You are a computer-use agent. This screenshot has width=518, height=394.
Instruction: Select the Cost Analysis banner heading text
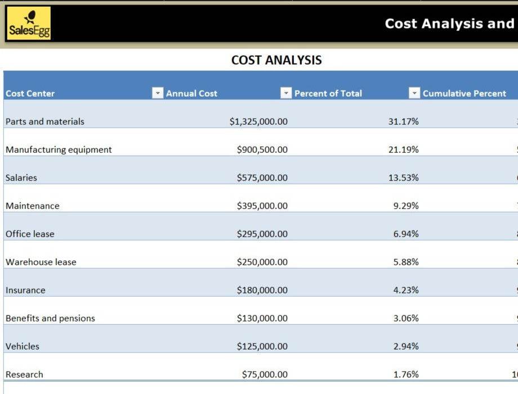tap(449, 24)
